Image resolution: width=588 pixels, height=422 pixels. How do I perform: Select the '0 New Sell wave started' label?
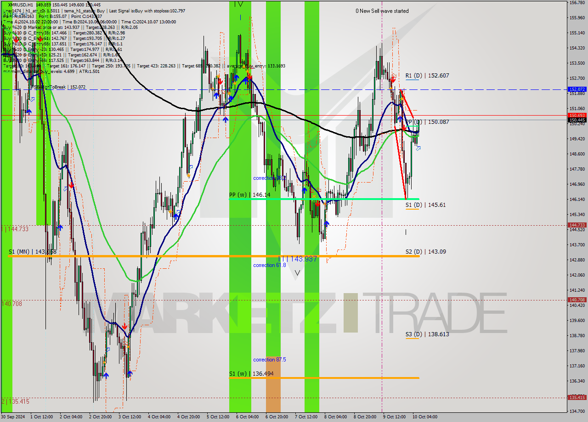coord(382,11)
